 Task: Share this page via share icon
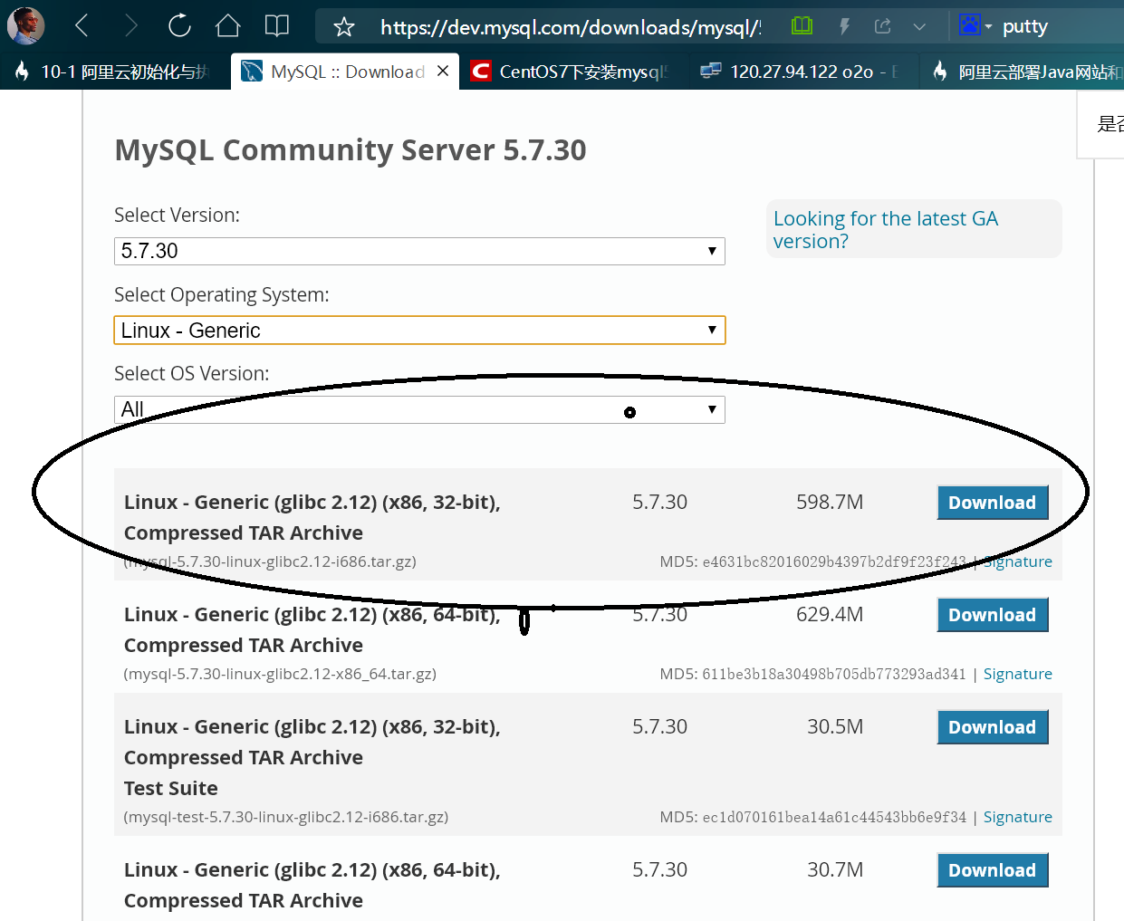pyautogui.click(x=883, y=26)
